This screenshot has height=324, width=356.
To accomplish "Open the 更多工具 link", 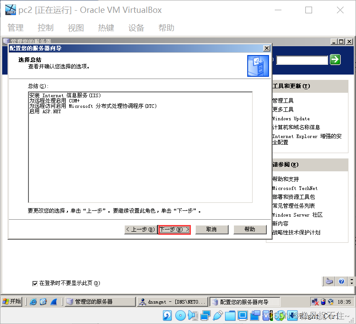I will (x=283, y=110).
